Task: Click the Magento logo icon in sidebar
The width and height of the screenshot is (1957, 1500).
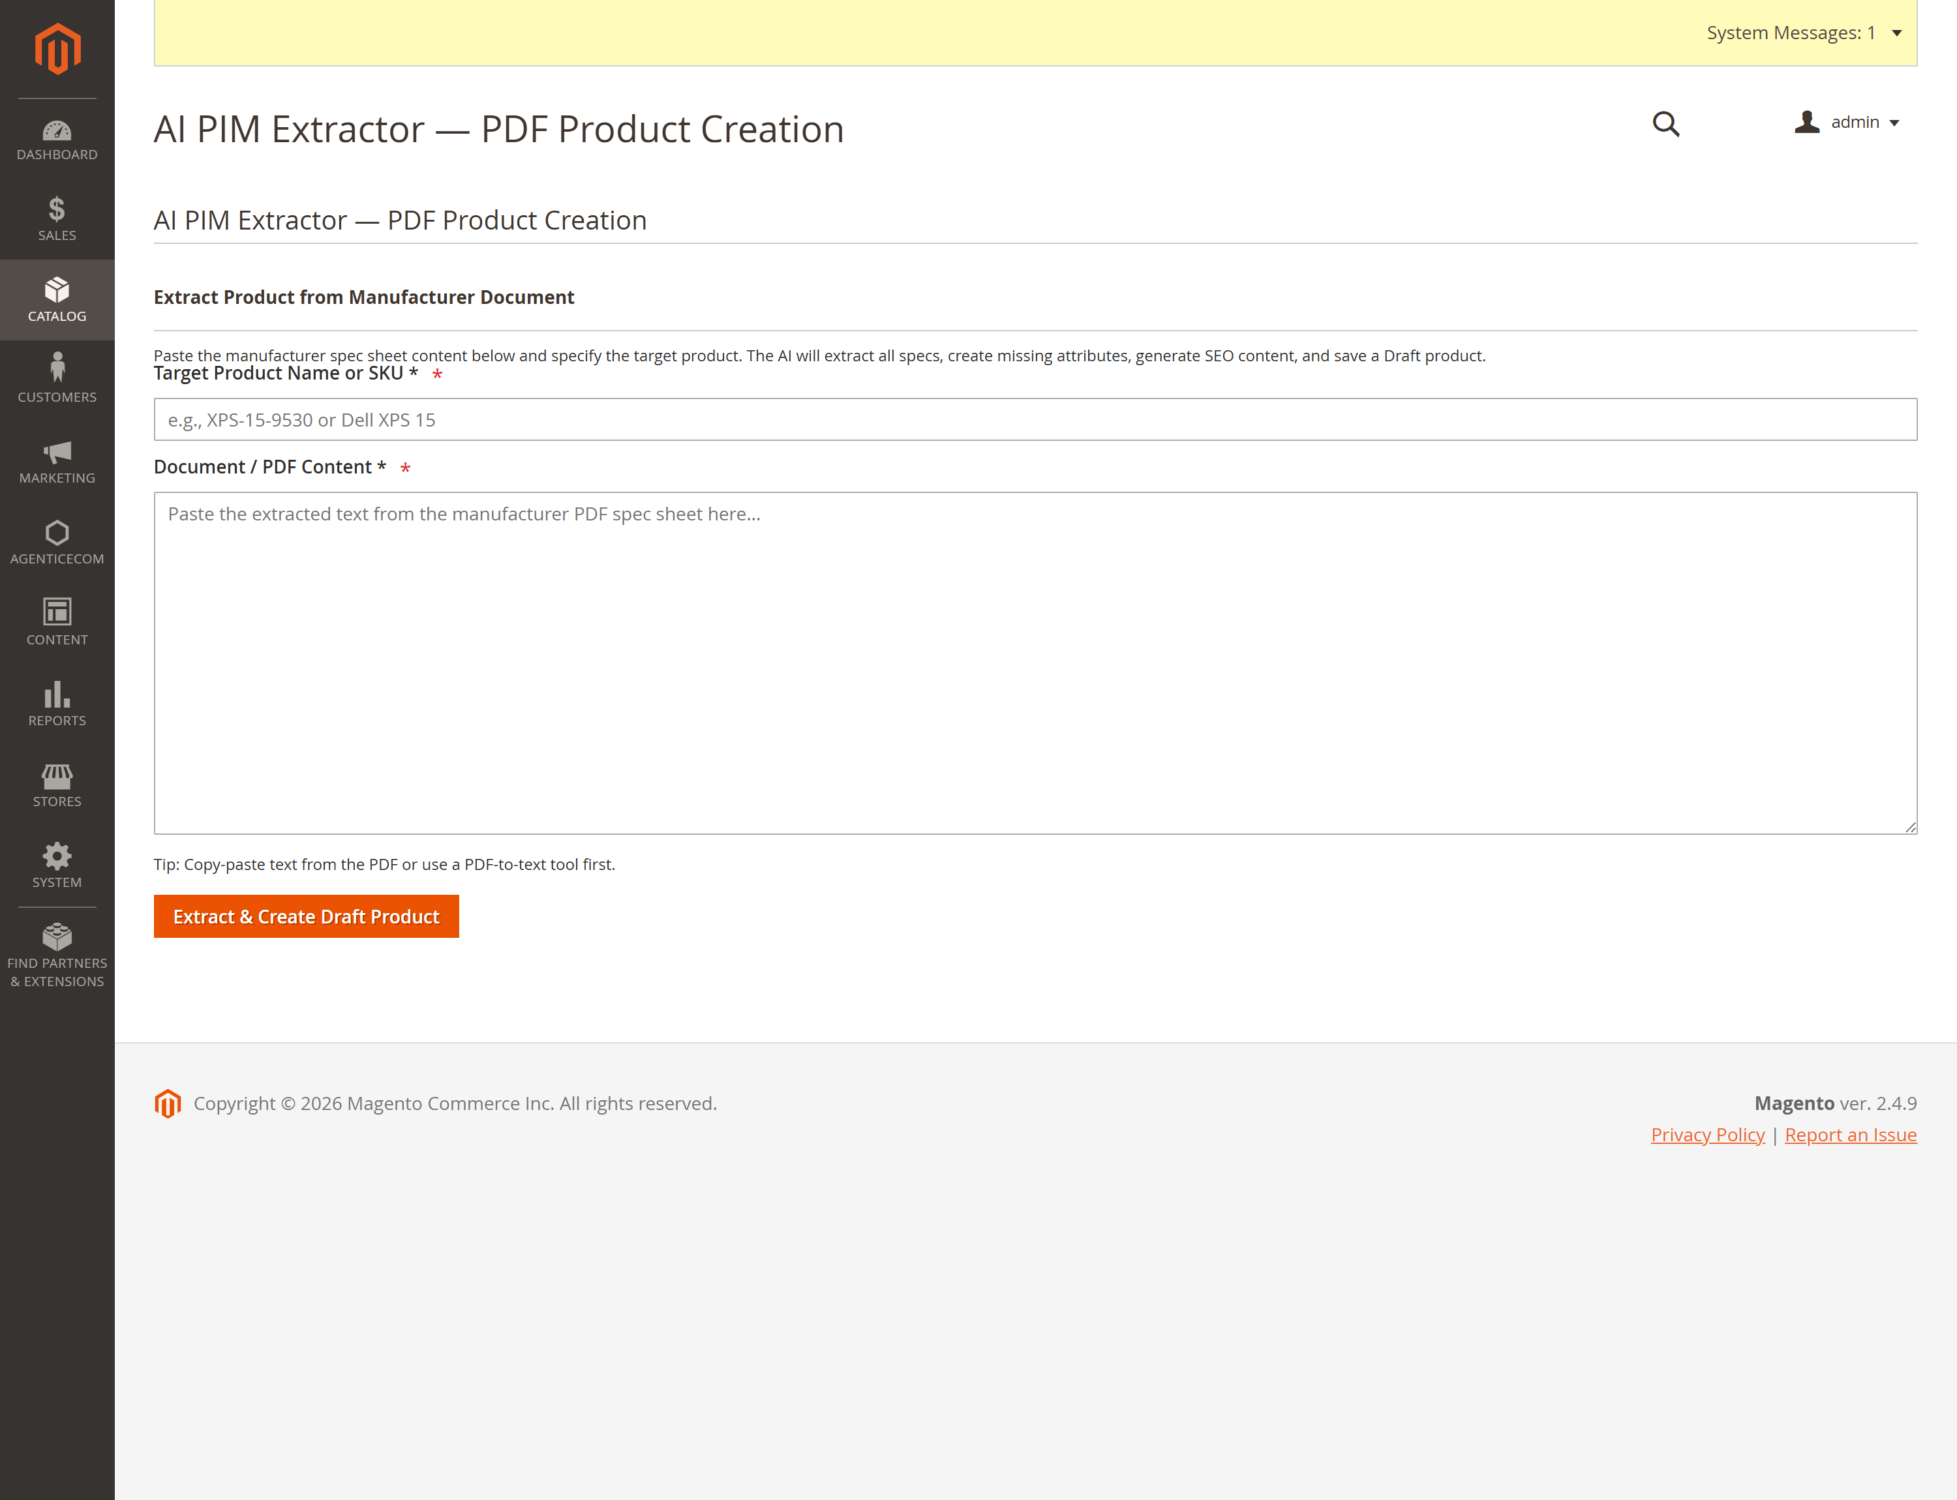Action: (57, 48)
